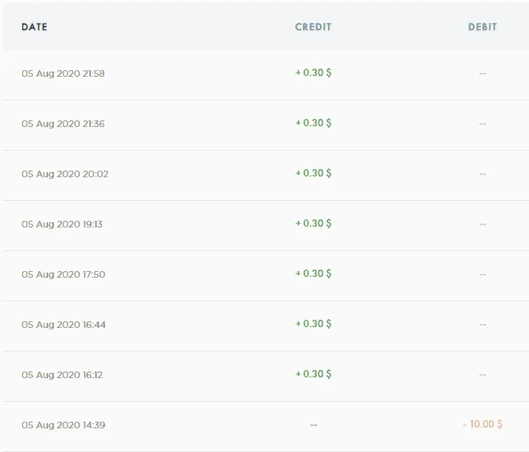Click the +0.30 $ credit at 21:58
The height and width of the screenshot is (452, 529).
pyautogui.click(x=313, y=73)
